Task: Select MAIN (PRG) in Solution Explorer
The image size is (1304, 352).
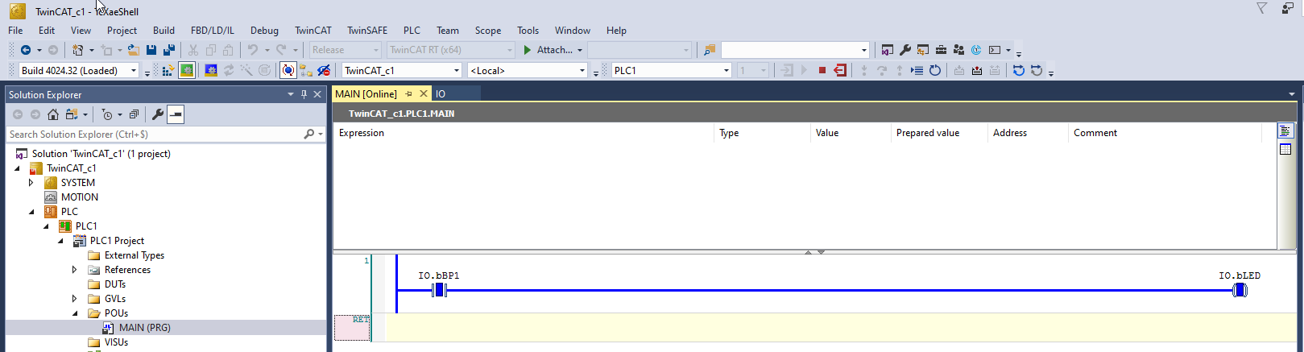Action: (144, 328)
